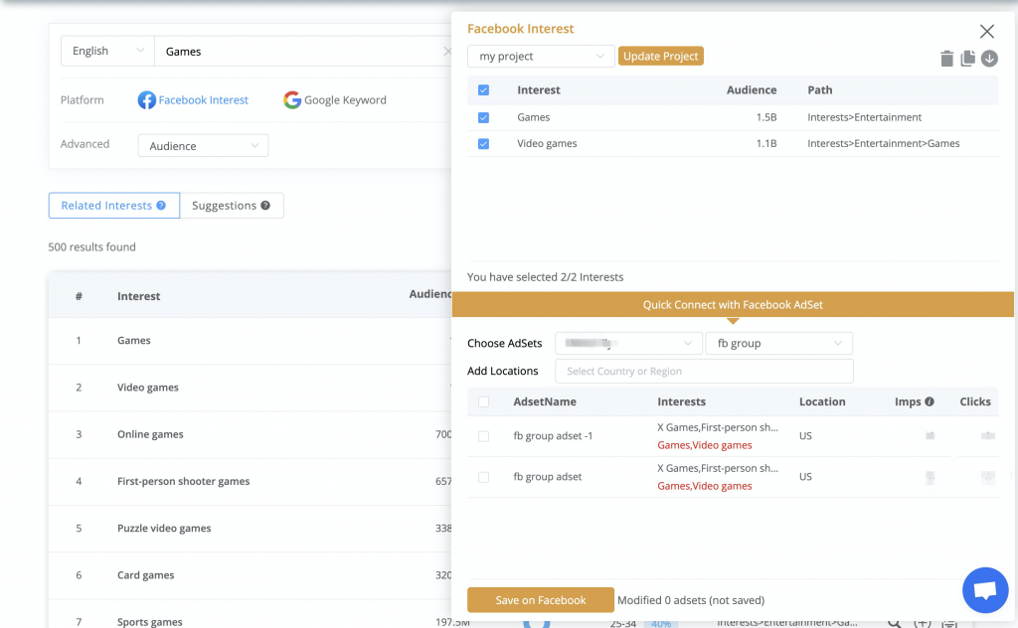Choose the Puzzle video games result
Image resolution: width=1018 pixels, height=628 pixels.
click(x=250, y=528)
